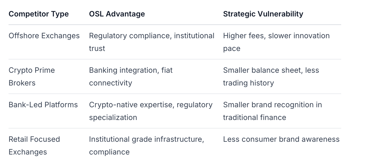Click the Strategic Vulnerability column header
The width and height of the screenshot is (379, 163).
263,14
